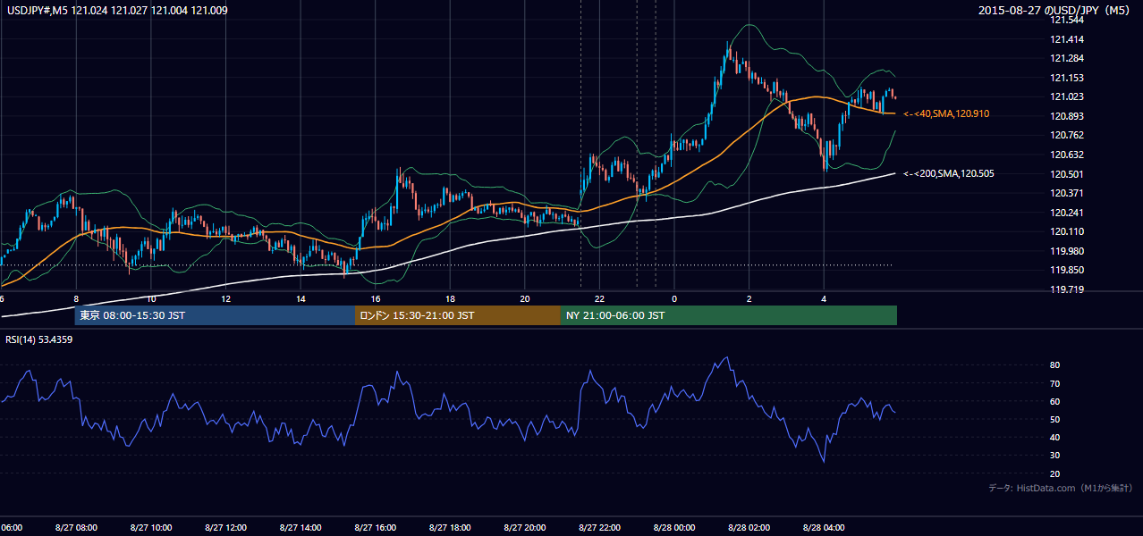This screenshot has width=1143, height=536.
Task: Select the 200 SMA 120.505 label
Action: click(949, 174)
